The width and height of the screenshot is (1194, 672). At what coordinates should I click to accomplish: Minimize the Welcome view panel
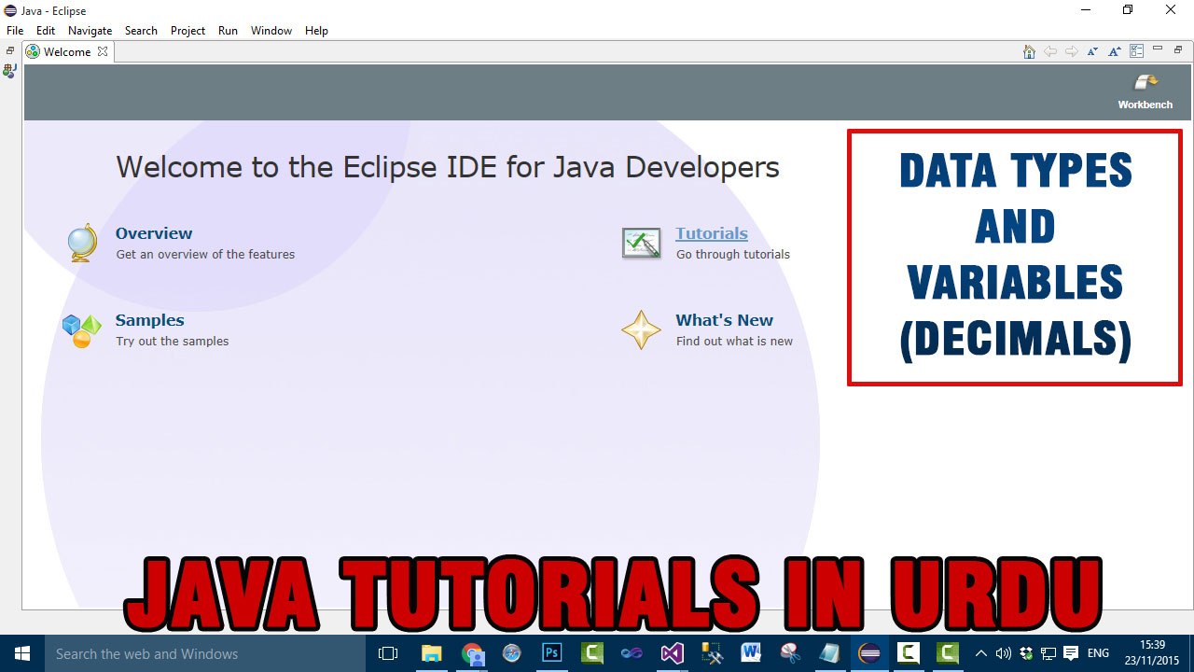click(x=1158, y=49)
